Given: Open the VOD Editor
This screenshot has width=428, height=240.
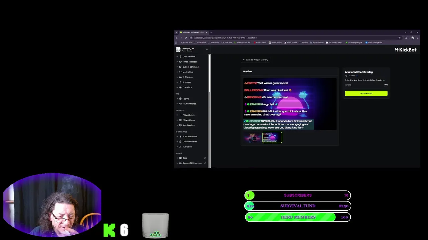Looking at the screenshot, I should 187,147.
